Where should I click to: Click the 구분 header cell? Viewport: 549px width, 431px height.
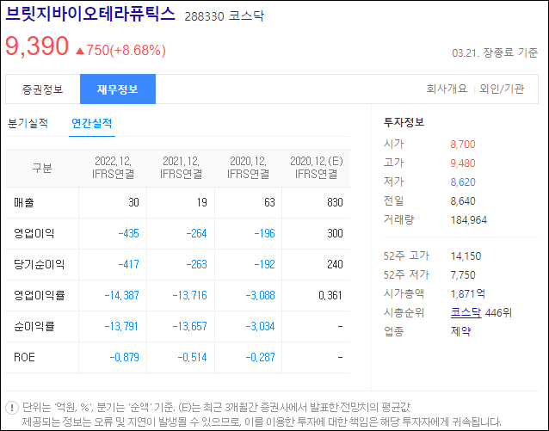pyautogui.click(x=42, y=168)
